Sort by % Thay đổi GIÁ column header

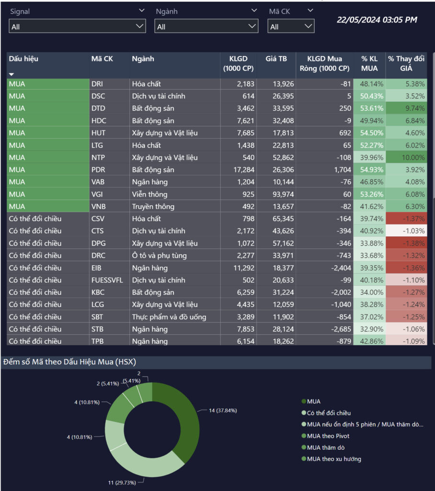point(406,63)
